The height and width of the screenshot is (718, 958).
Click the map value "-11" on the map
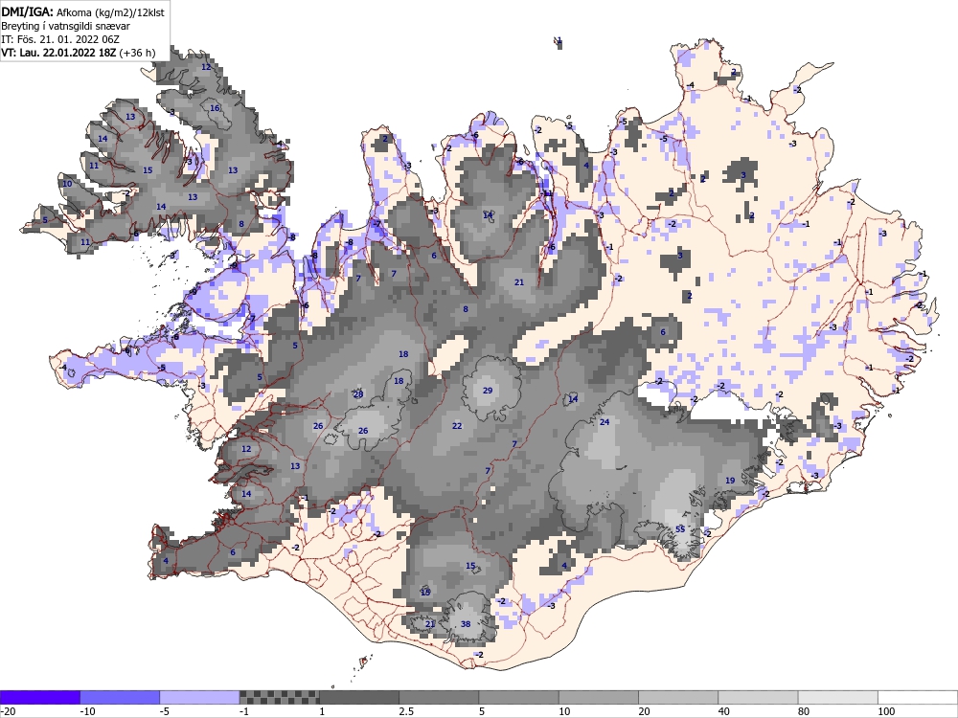click(547, 194)
